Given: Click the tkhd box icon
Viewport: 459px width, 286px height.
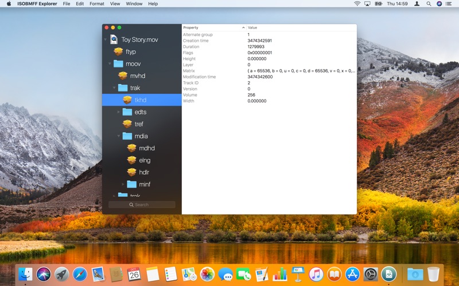Looking at the screenshot, I should 127,100.
